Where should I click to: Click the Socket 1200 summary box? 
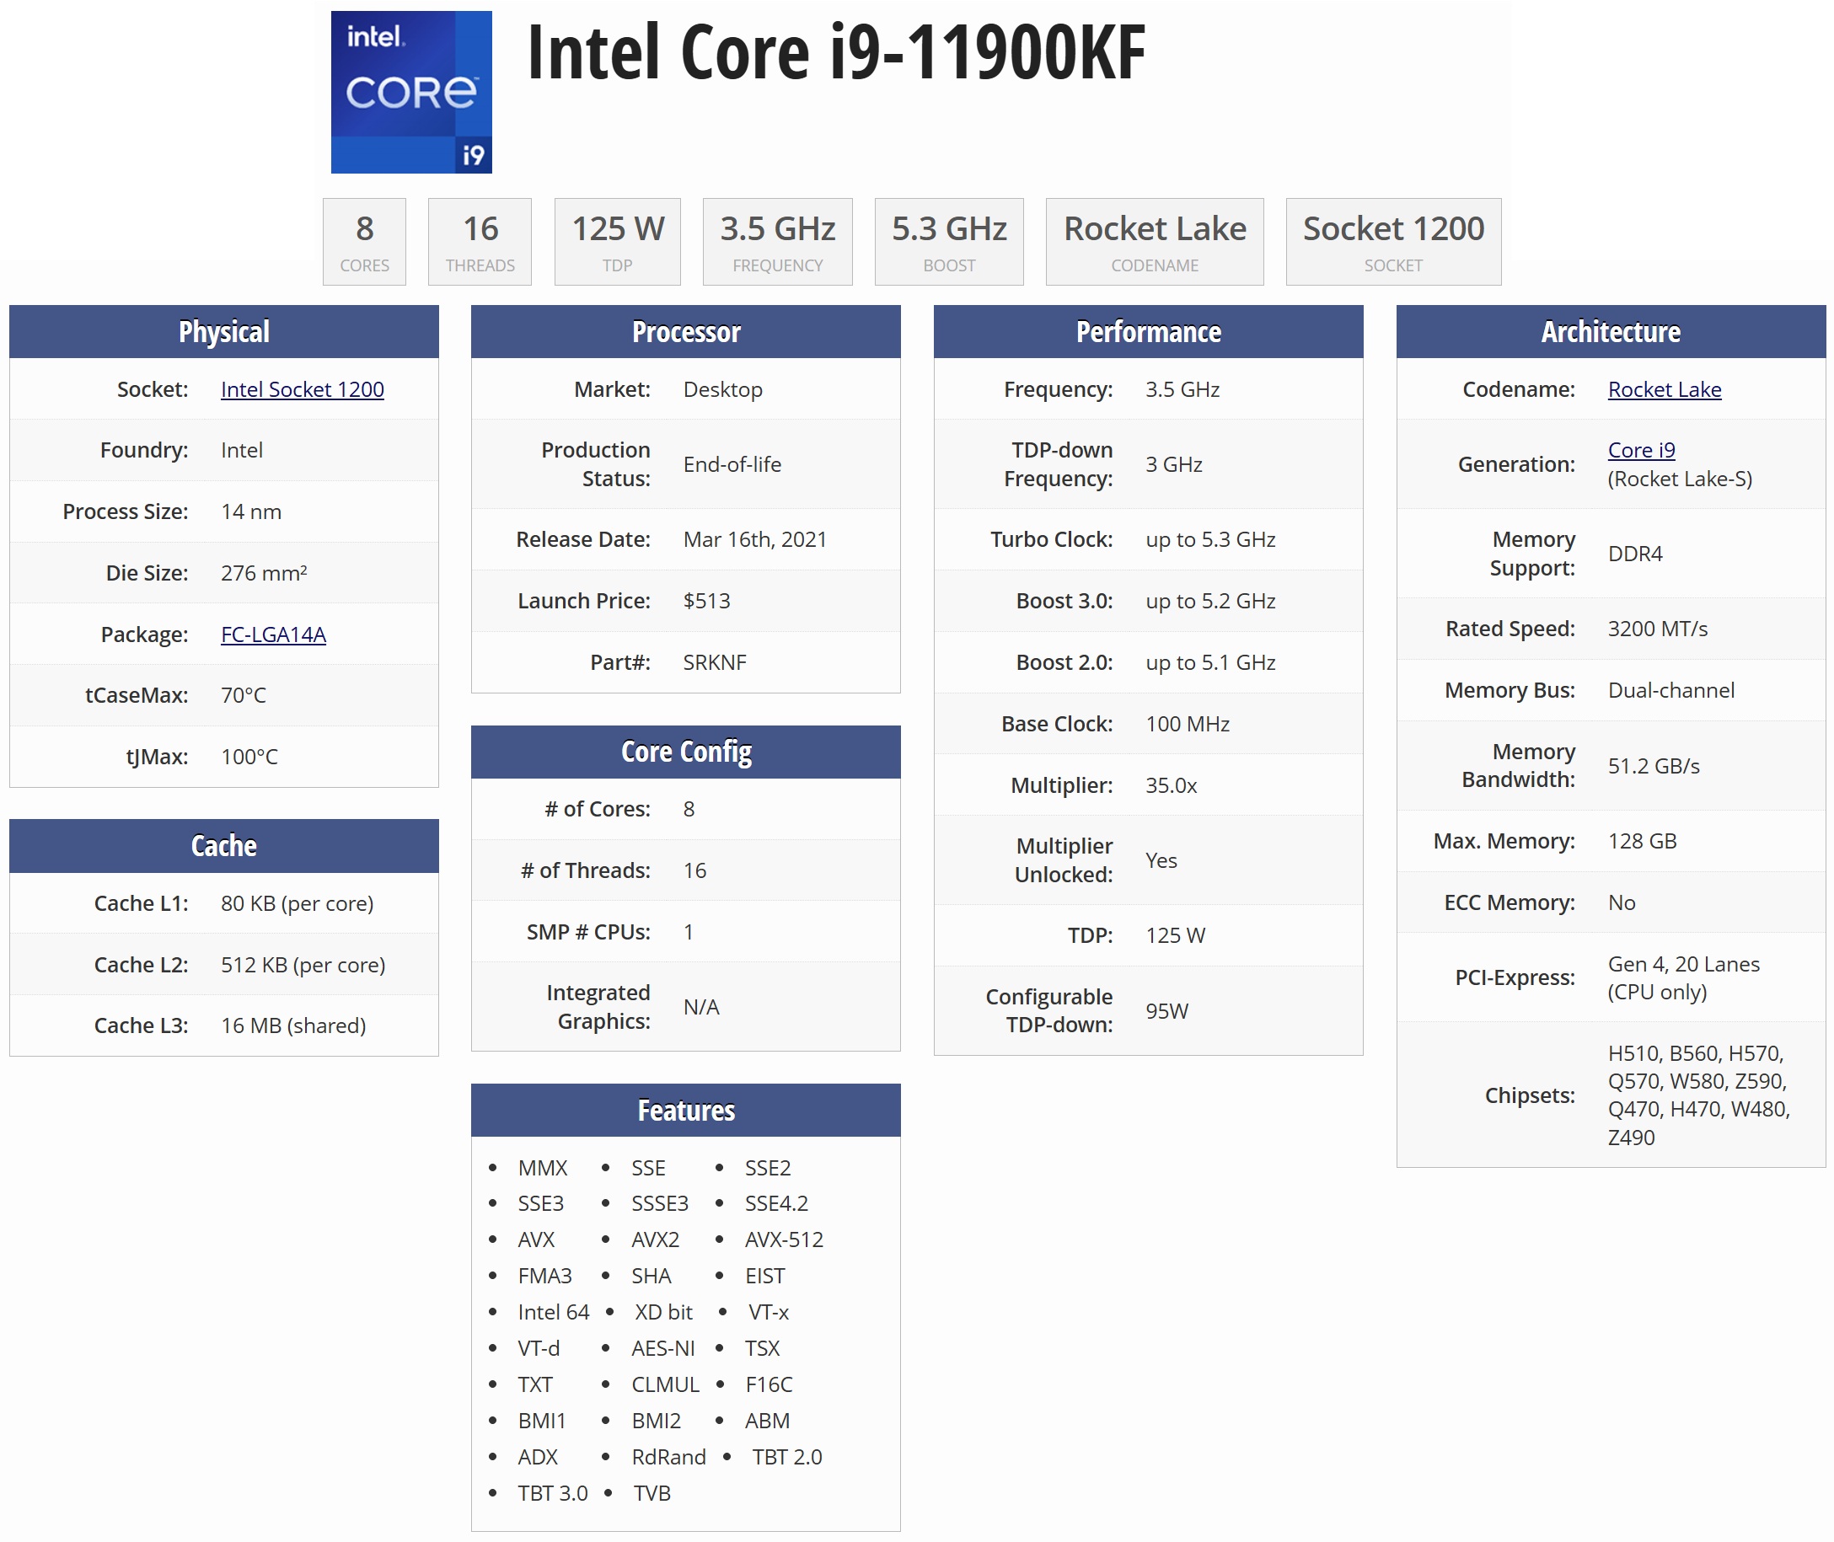pyautogui.click(x=1392, y=241)
